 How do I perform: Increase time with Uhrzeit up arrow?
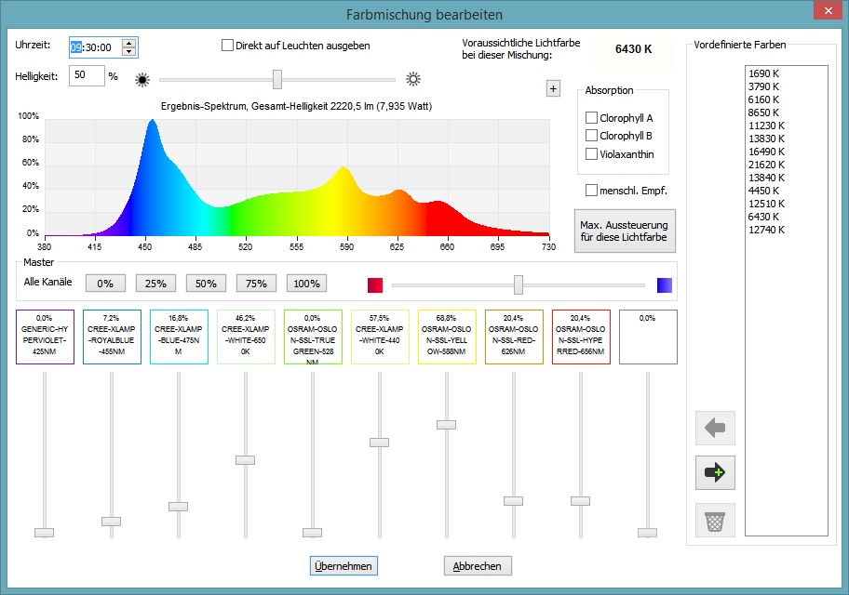pyautogui.click(x=129, y=43)
